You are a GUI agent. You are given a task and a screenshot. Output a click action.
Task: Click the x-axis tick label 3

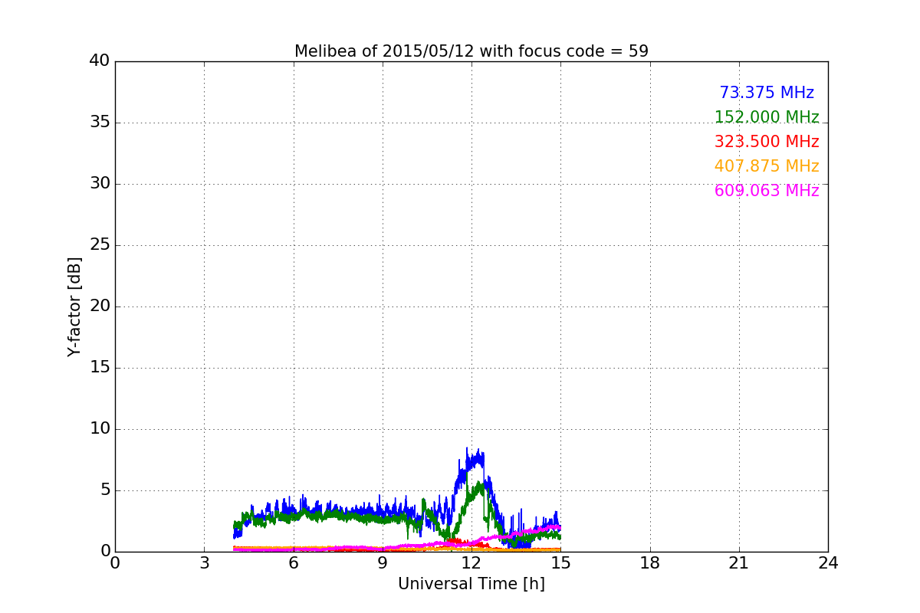coord(204,563)
